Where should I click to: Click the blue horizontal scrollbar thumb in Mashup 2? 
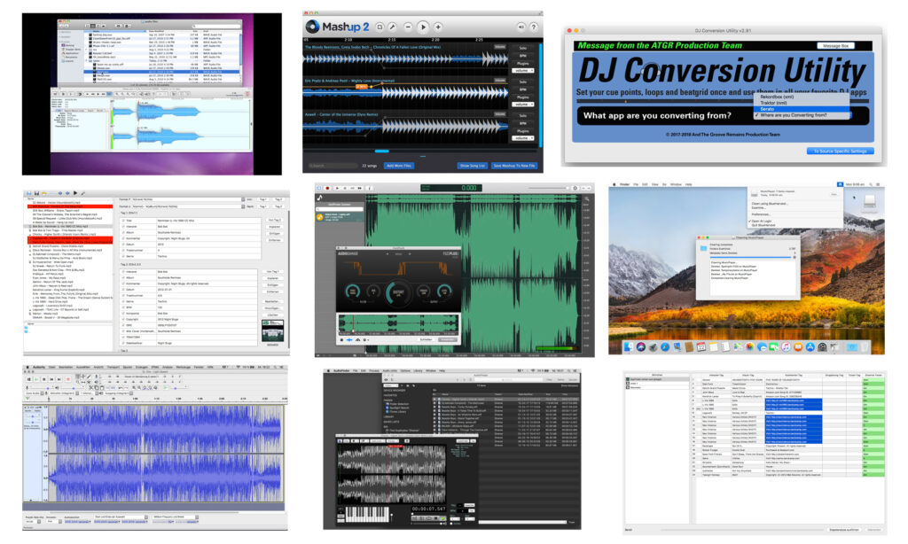pos(381,151)
